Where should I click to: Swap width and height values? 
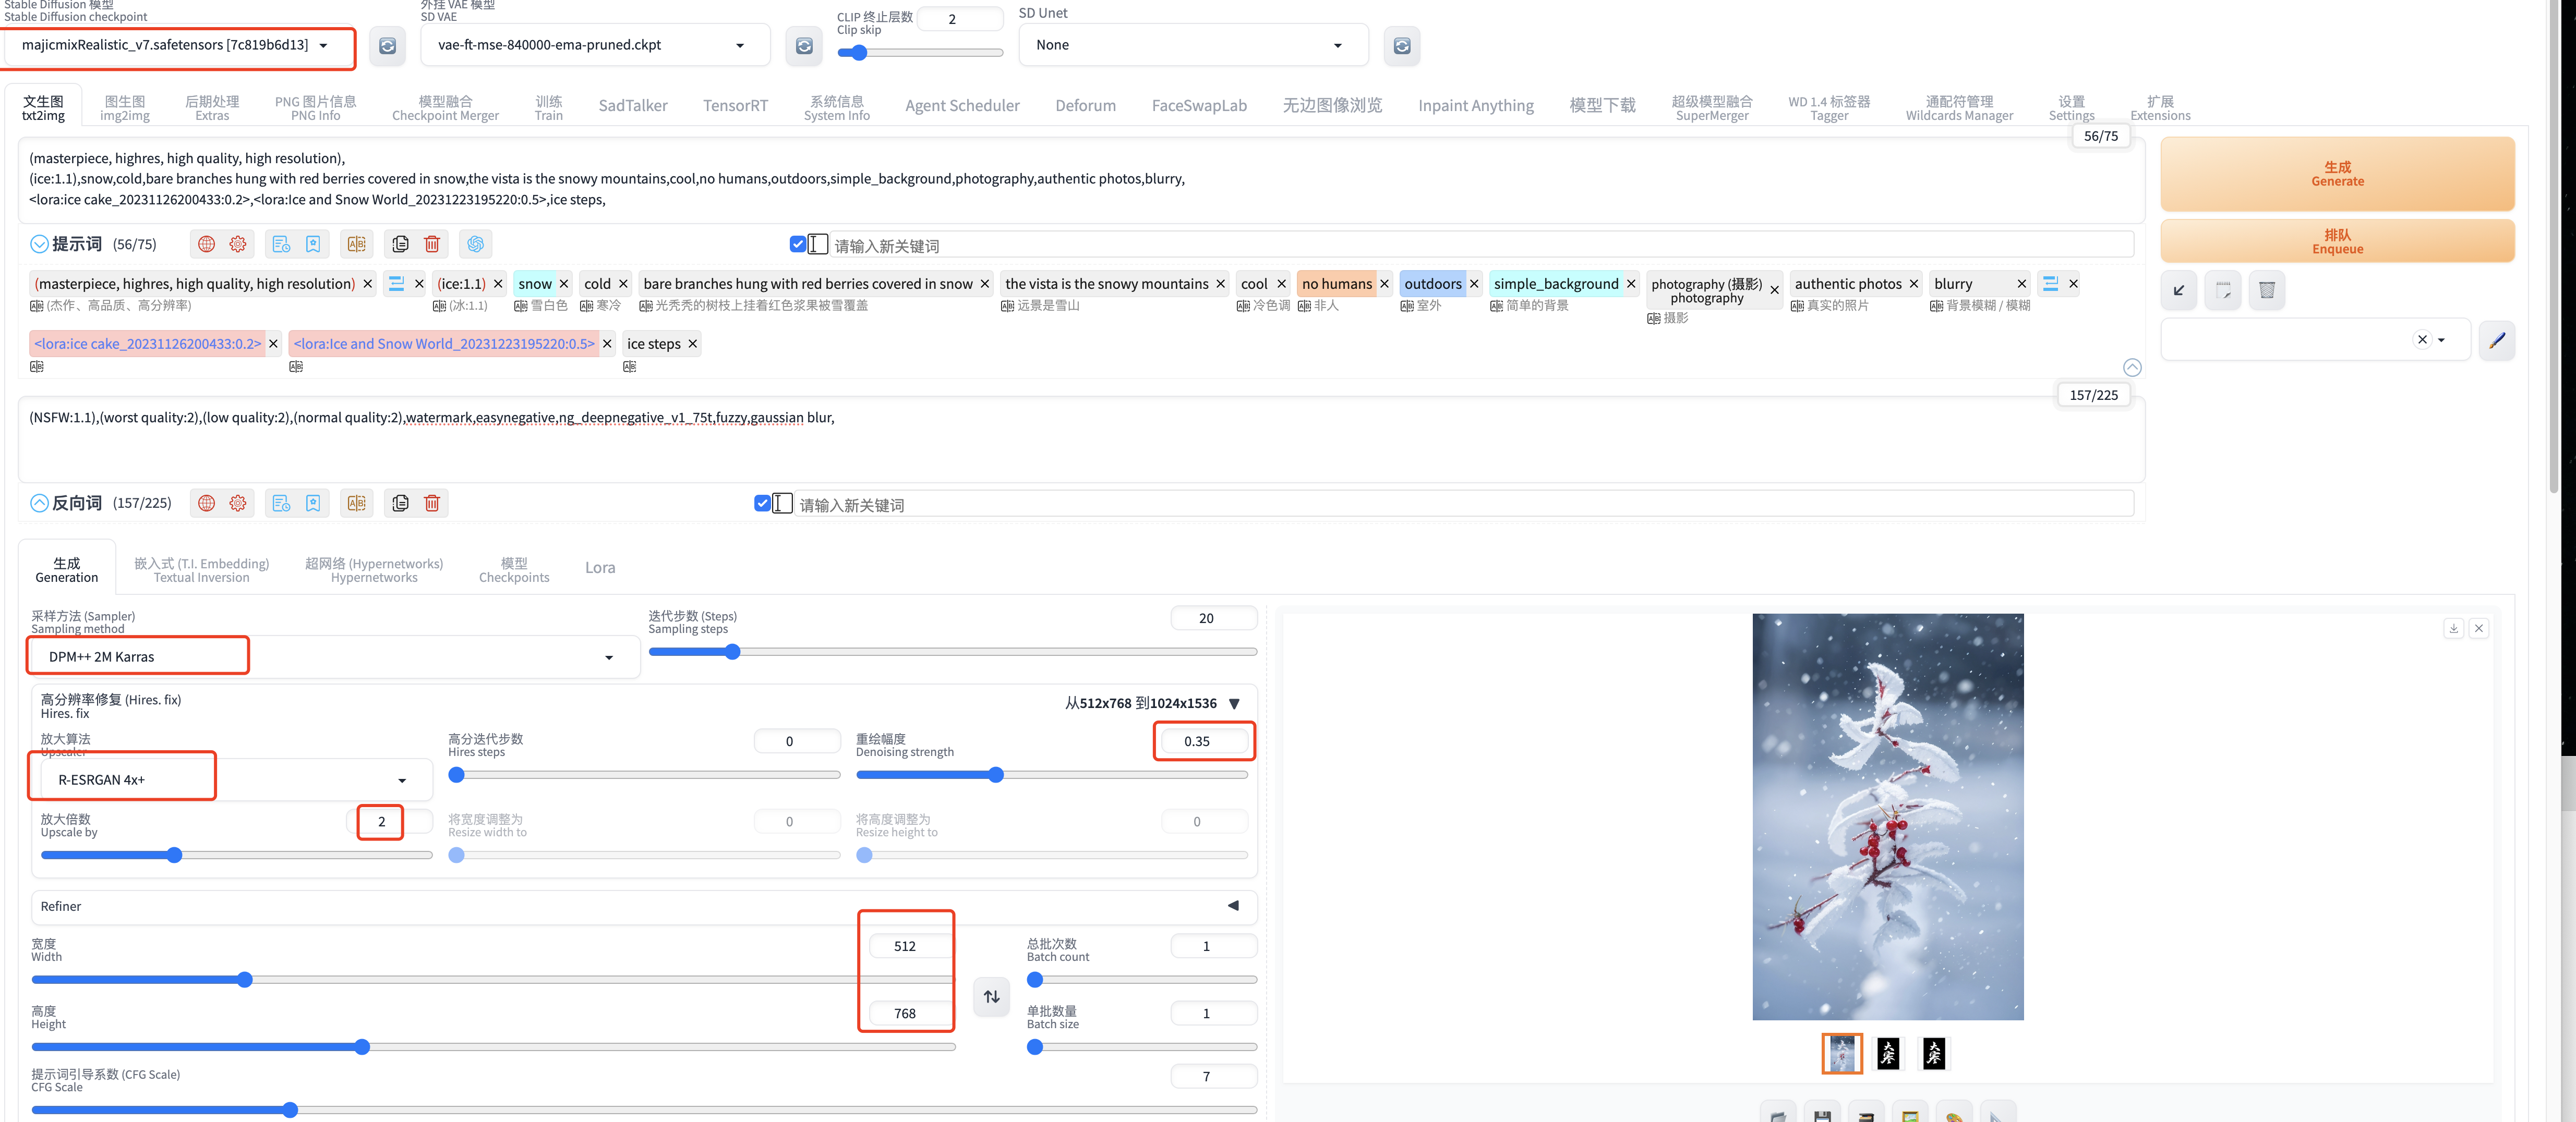[991, 996]
